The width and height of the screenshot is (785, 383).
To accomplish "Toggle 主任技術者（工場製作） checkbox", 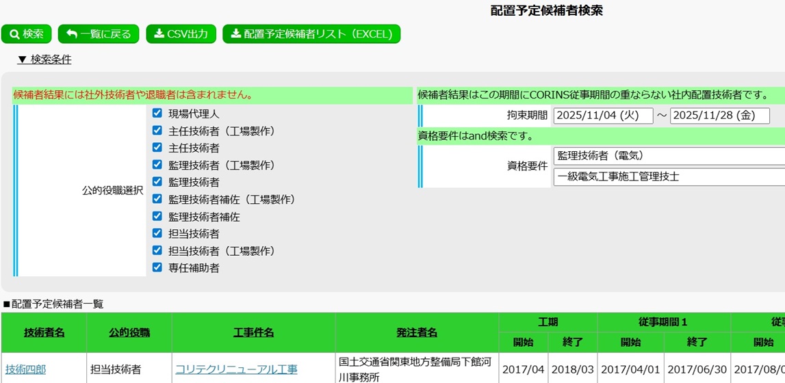I will pyautogui.click(x=157, y=131).
